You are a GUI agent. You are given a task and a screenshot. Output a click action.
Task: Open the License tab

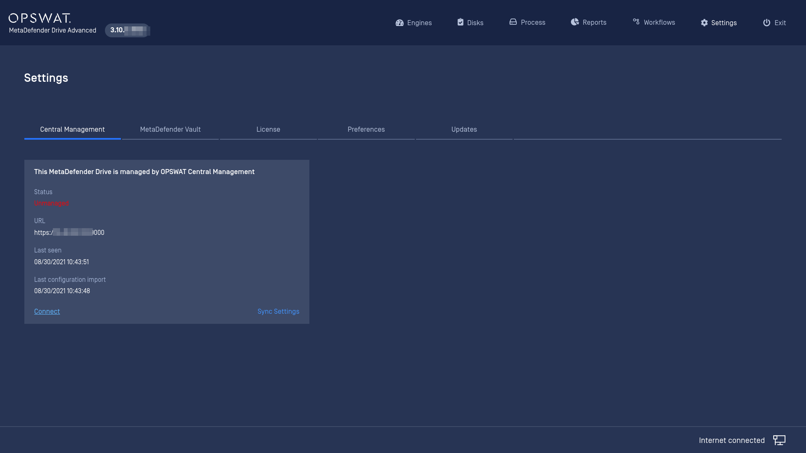268,129
